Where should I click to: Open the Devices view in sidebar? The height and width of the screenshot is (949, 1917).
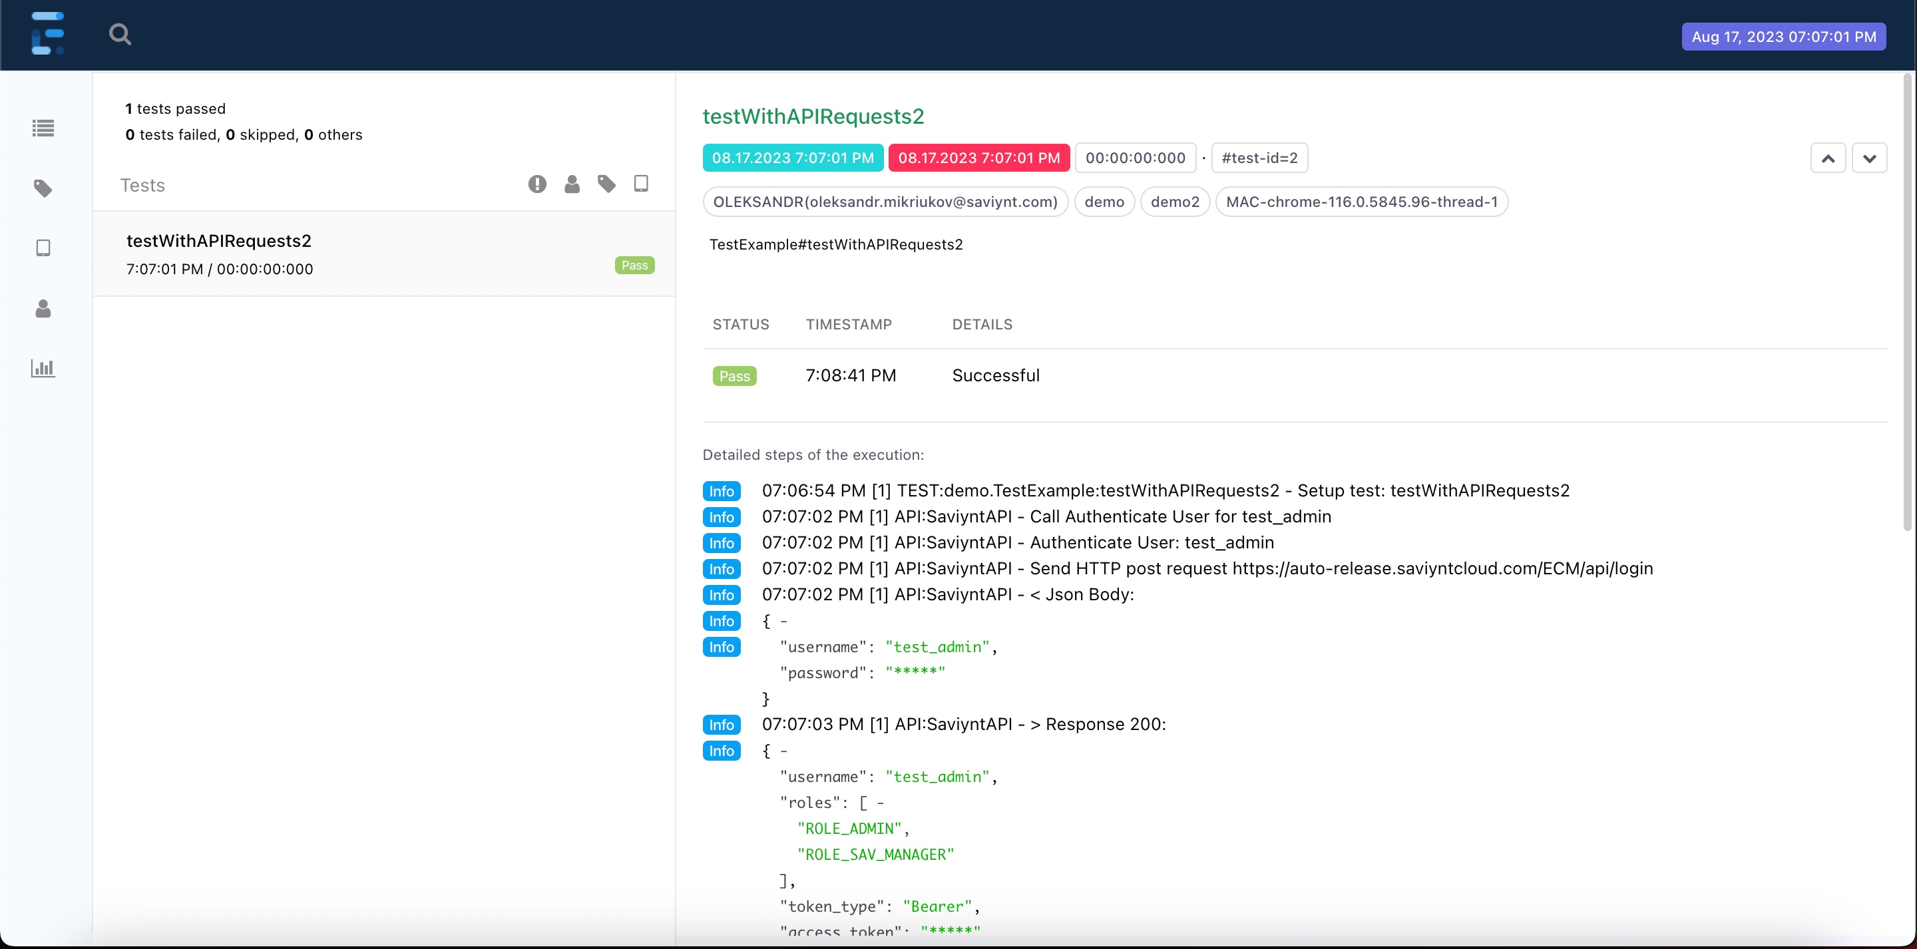click(x=43, y=248)
